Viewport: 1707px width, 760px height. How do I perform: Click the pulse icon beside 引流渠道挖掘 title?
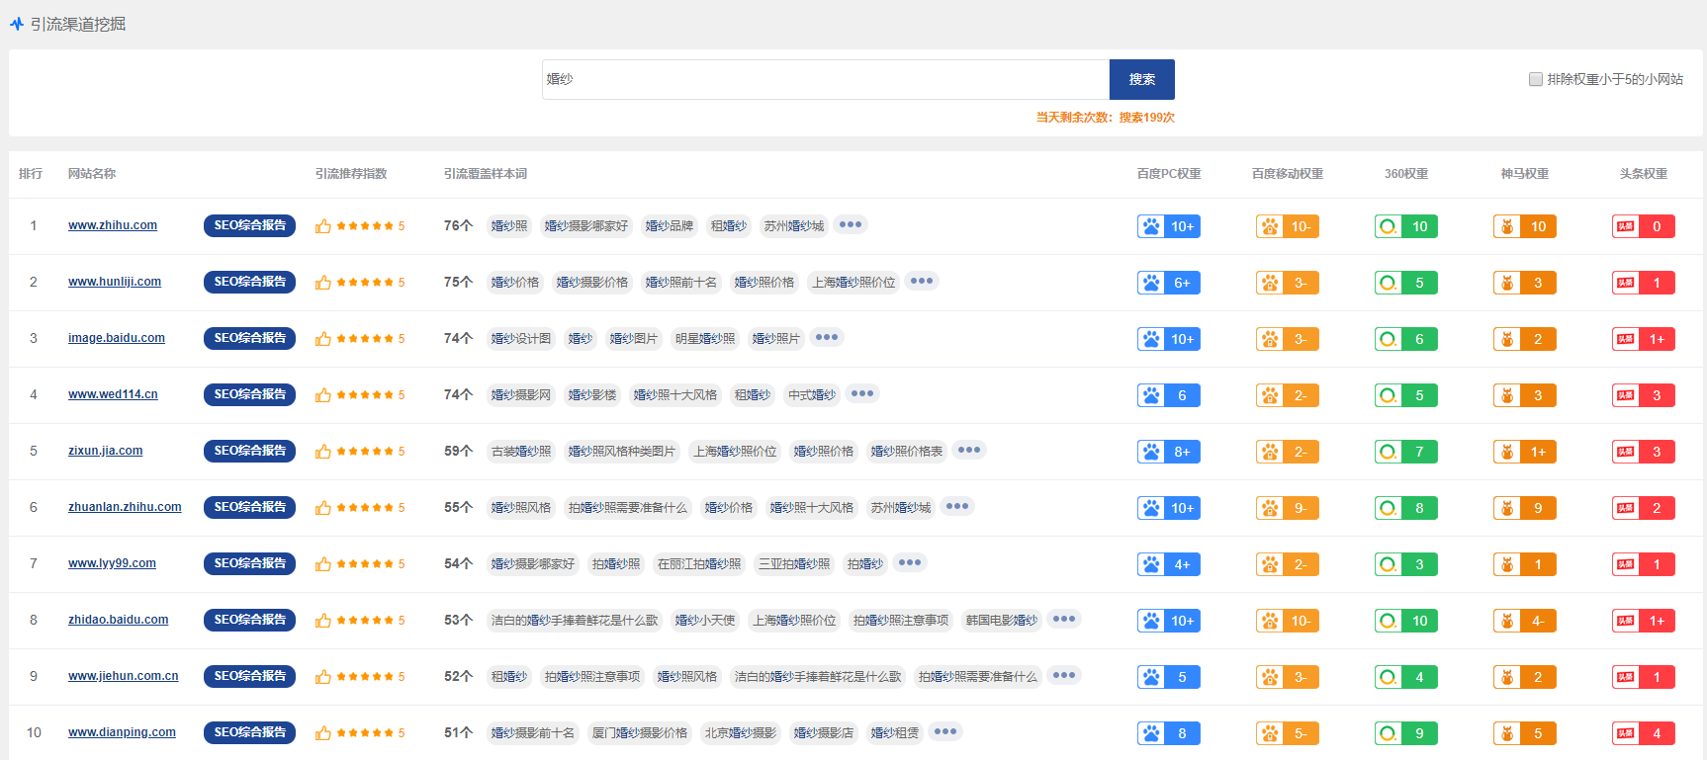(x=17, y=24)
